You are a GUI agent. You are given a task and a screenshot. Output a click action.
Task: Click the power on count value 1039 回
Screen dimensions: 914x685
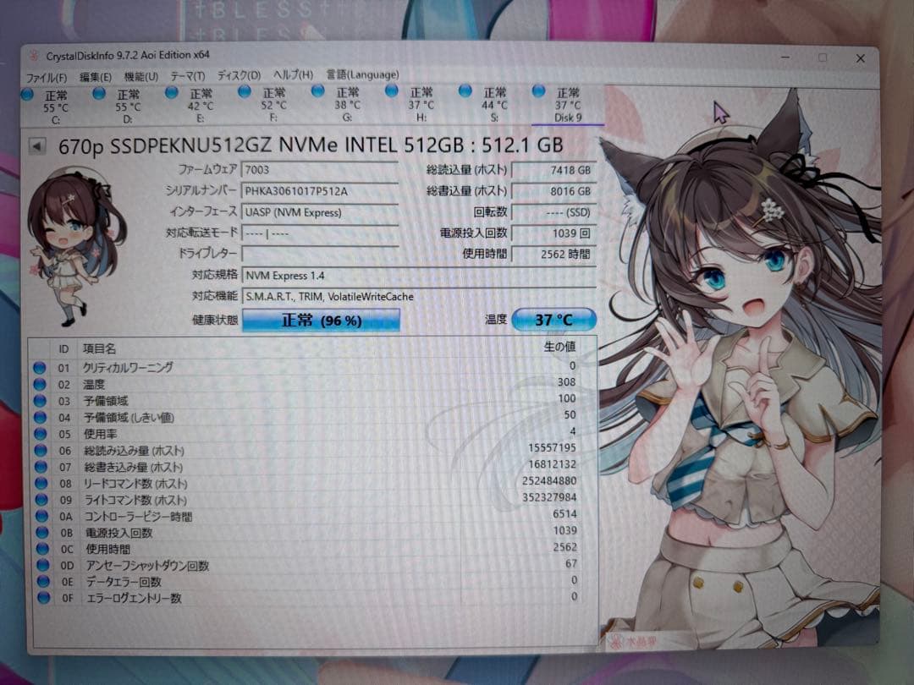(553, 233)
